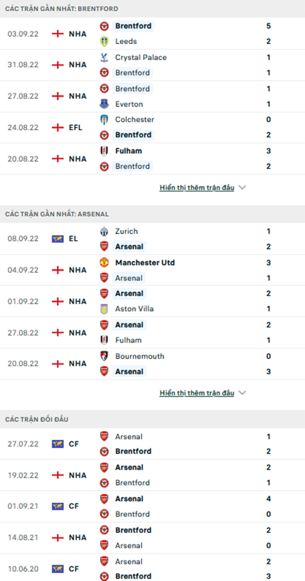Screen dimensions: 305x581
Task: Click the EL flag icon for Zurich match
Action: point(58,239)
